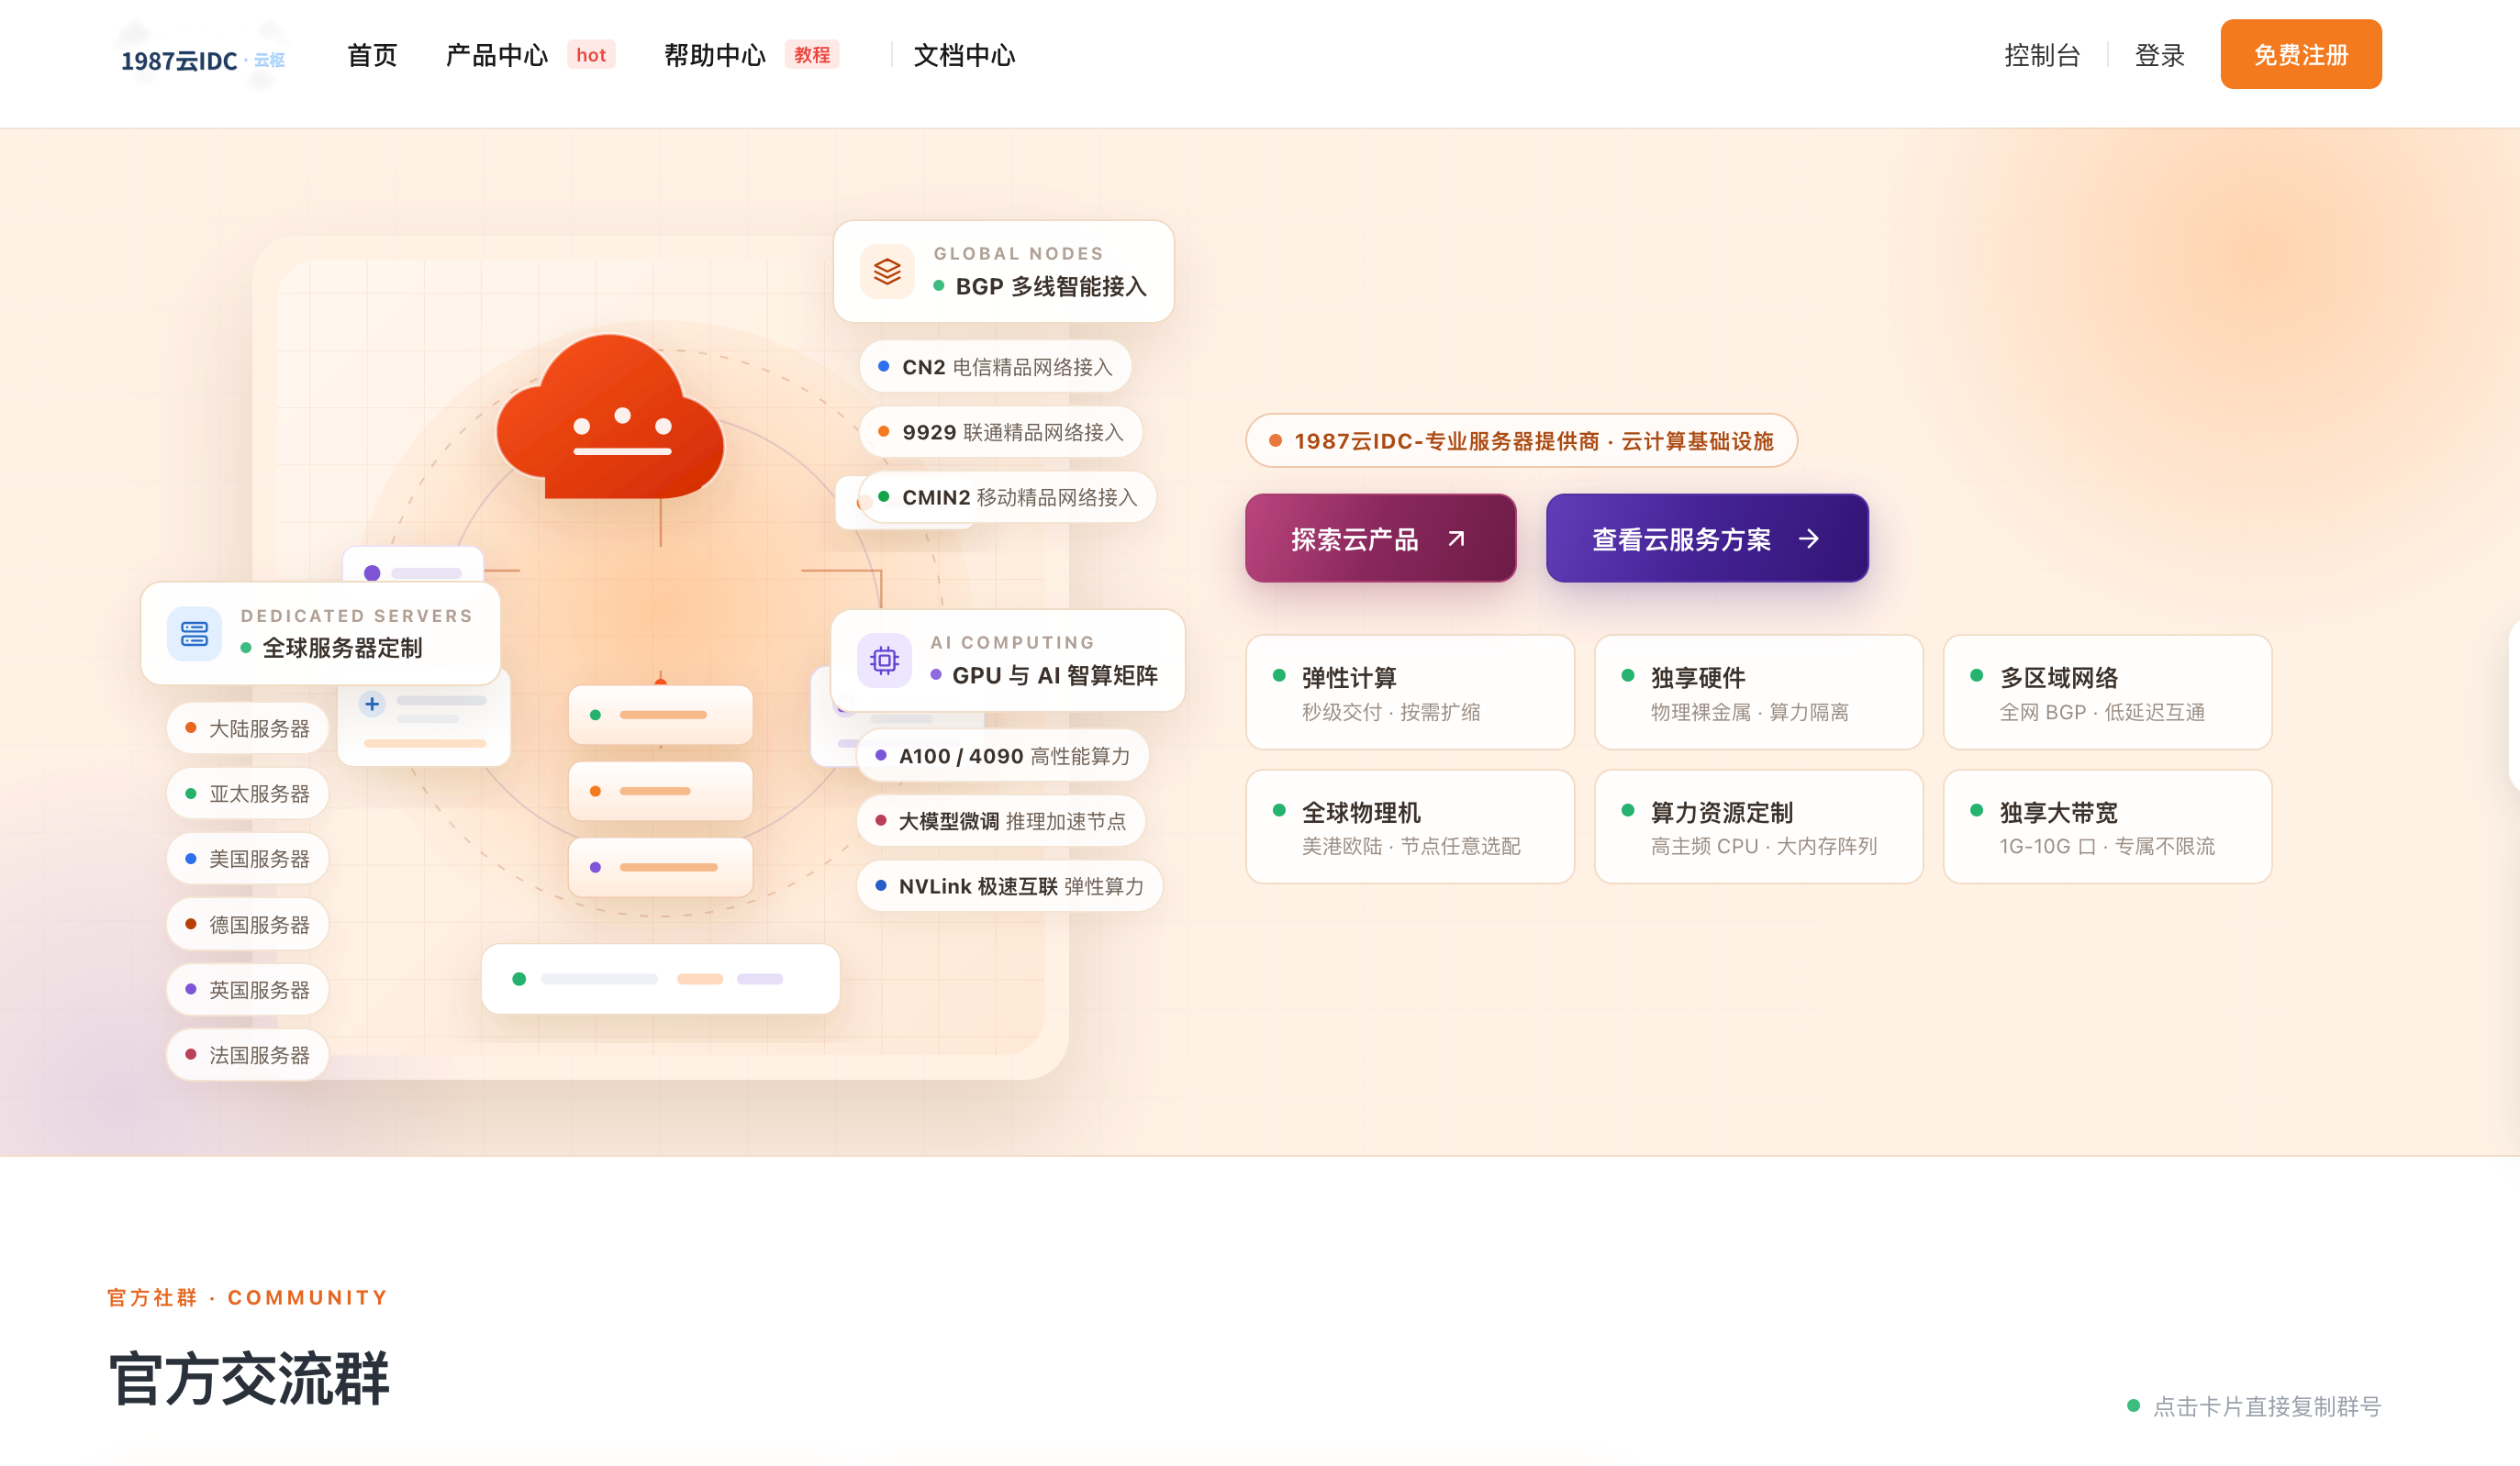2520x1466 pixels.
Task: Click 点击卡片直接复制群号 hint text
Action: tap(2266, 1406)
